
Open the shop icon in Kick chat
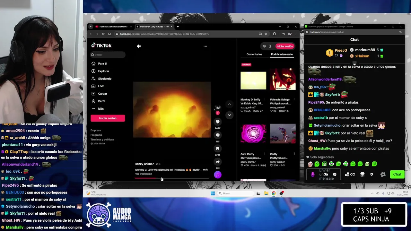(x=362, y=174)
